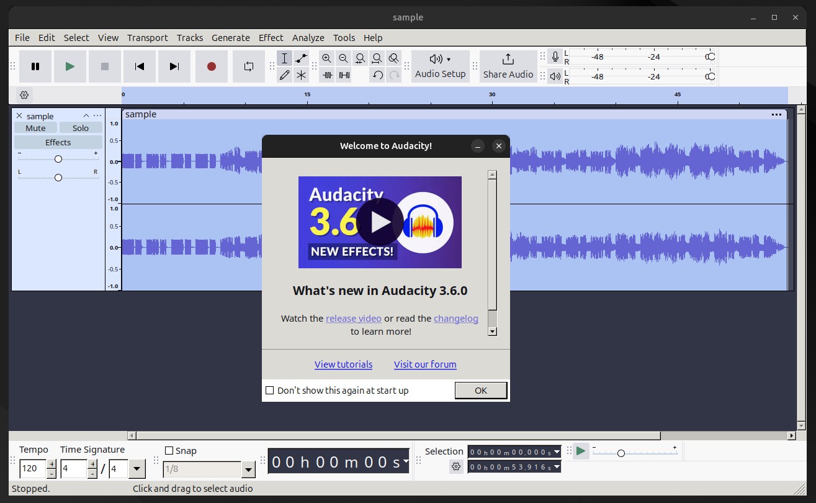Silence audio selection icon

(x=343, y=75)
